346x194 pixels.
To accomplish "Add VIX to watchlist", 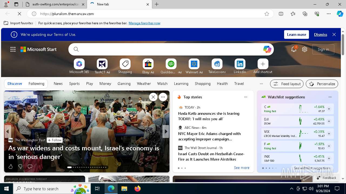I will point(329,134).
